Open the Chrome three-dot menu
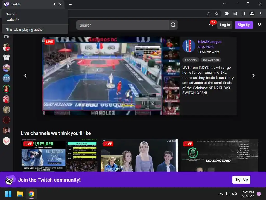266x200 pixels. (x=260, y=14)
